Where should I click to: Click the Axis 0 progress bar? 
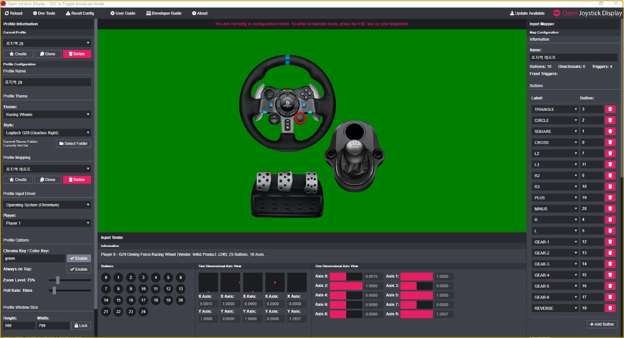click(x=346, y=276)
